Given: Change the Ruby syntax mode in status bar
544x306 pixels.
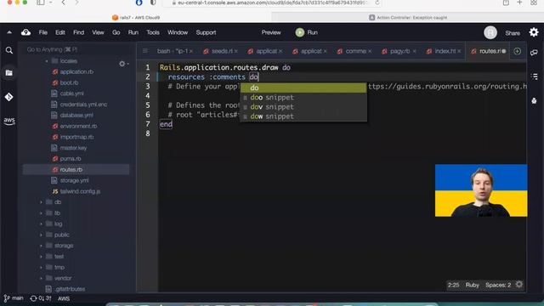Looking at the screenshot, I should pos(473,285).
